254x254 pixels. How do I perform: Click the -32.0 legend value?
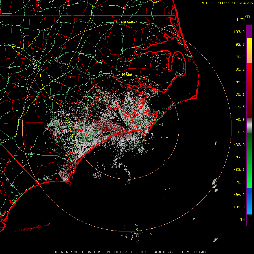(239, 145)
